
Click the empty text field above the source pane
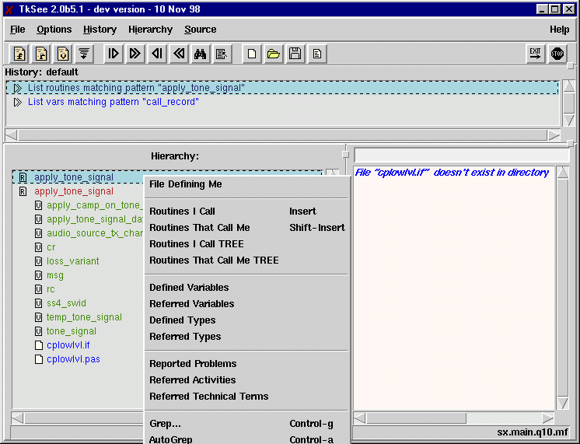pyautogui.click(x=461, y=155)
